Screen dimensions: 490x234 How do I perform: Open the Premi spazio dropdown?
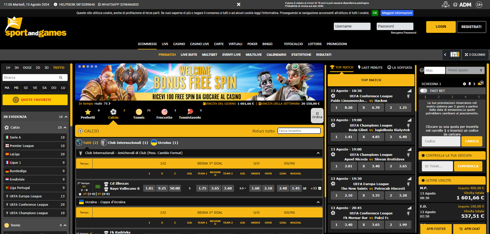tap(465, 70)
